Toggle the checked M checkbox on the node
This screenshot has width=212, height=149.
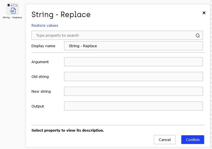tap(9, 5)
